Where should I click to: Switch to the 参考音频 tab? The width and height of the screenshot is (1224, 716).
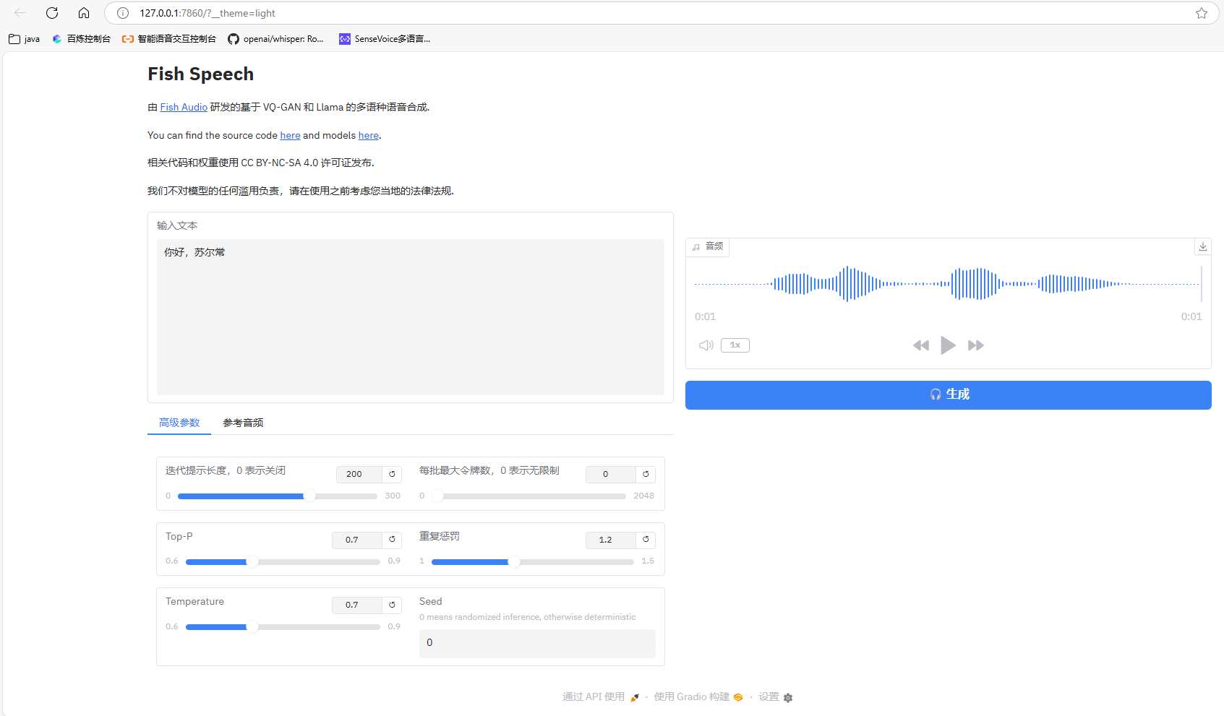[243, 423]
